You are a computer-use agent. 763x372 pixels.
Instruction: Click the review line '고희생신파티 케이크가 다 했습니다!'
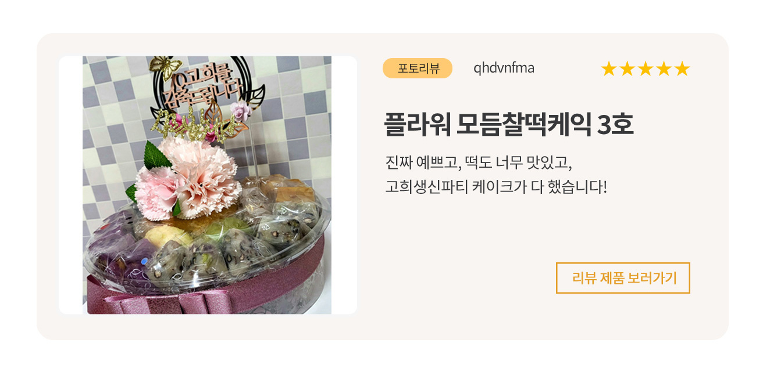(x=496, y=187)
